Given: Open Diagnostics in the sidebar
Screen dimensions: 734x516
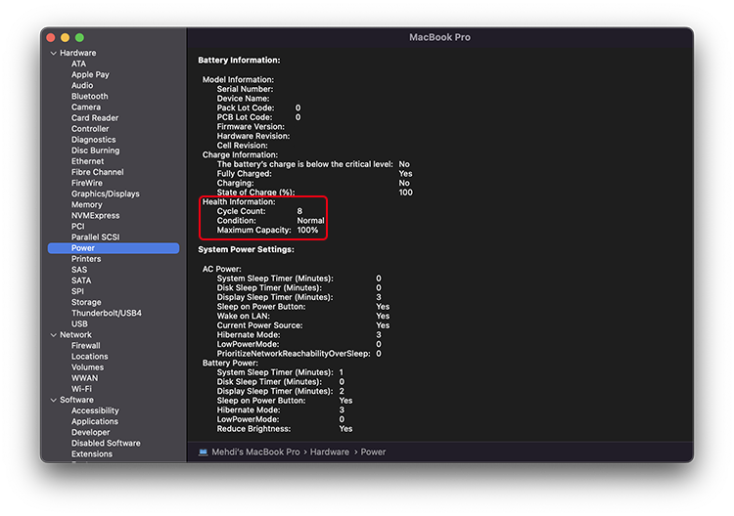Looking at the screenshot, I should (93, 140).
